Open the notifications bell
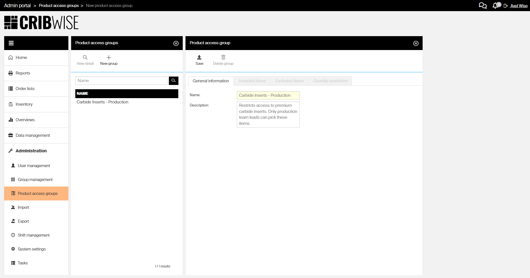Viewport: 530px width, 278px height. coord(495,6)
